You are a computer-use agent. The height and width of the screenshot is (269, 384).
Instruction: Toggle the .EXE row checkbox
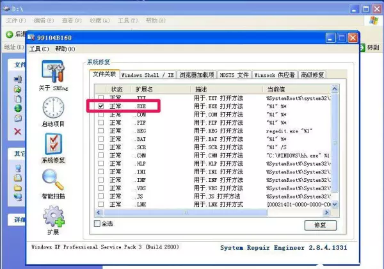[x=100, y=106]
